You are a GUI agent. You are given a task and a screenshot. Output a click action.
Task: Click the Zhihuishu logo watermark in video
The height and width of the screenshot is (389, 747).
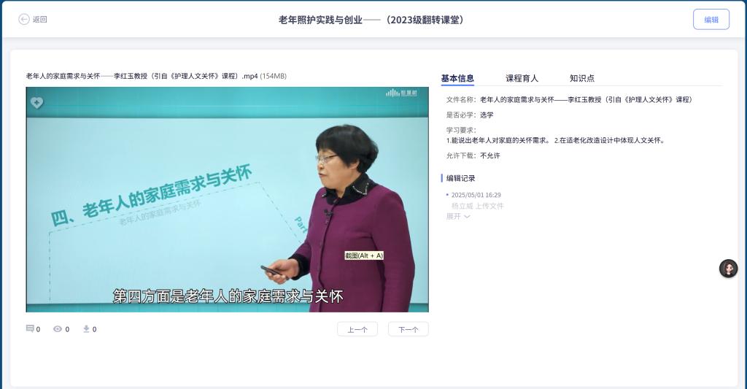click(x=401, y=93)
